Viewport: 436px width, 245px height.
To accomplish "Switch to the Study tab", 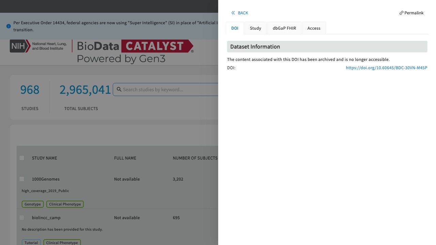I will 255,28.
